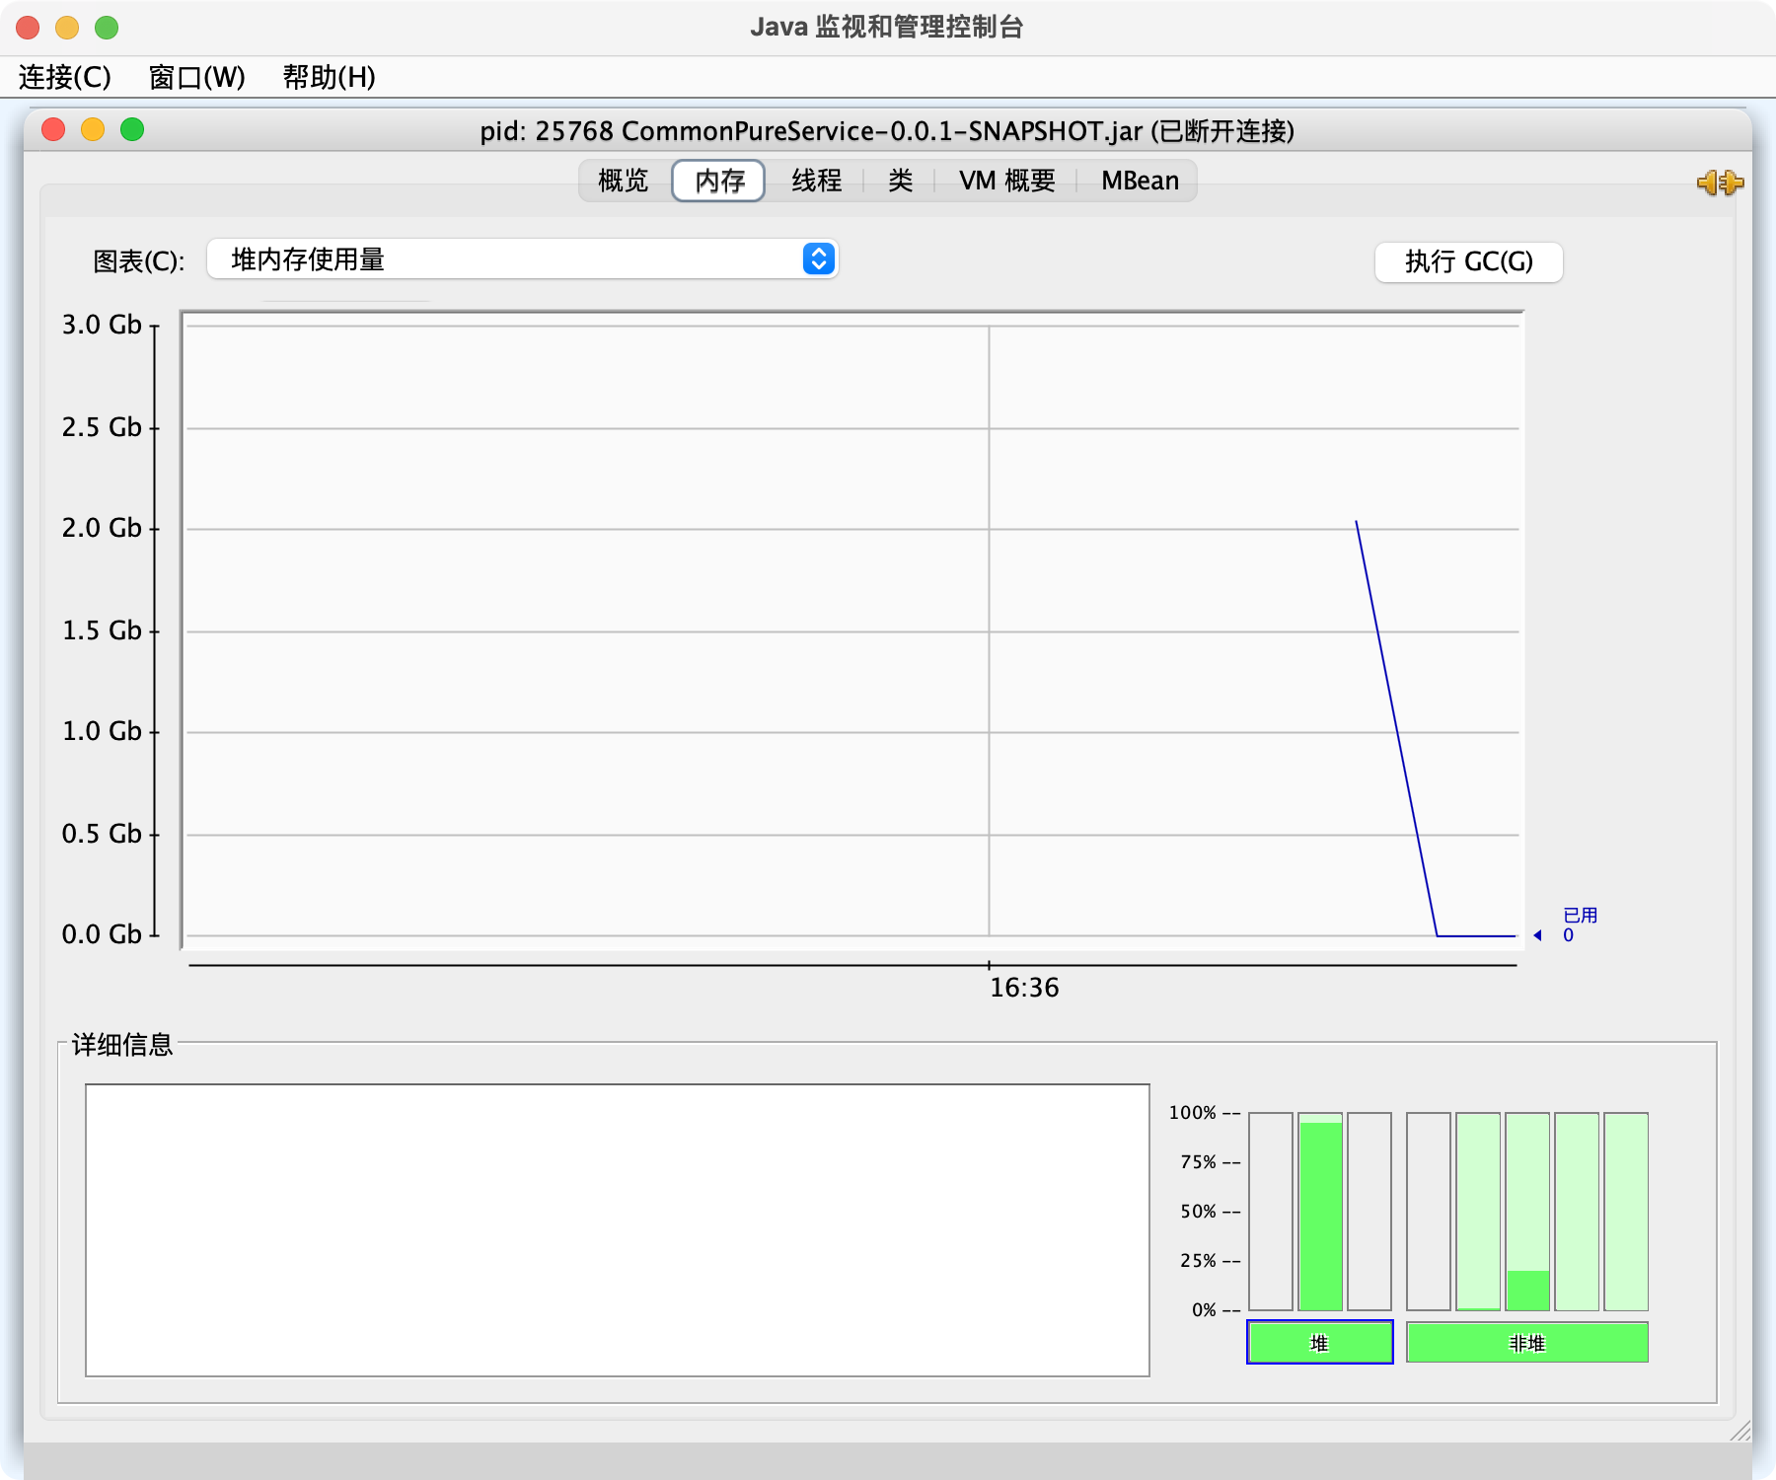Select the VM 概要 tab button
The image size is (1776, 1480).
[x=1006, y=181]
